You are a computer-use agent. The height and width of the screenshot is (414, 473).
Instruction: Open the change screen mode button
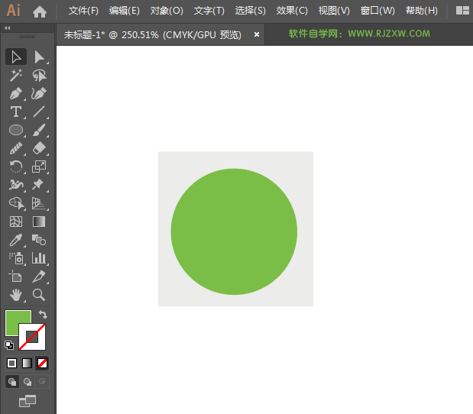tap(28, 400)
